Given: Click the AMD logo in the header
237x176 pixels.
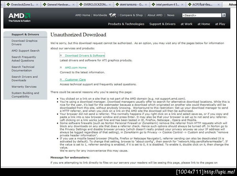Looking at the screenshot, I should pyautogui.click(x=19, y=16).
